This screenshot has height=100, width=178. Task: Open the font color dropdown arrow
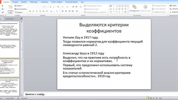click(x=59, y=11)
